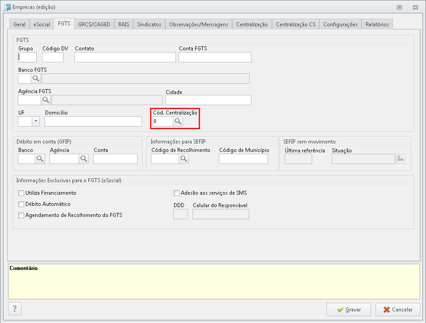Click the help question mark button
426x323 pixels.
click(15, 309)
